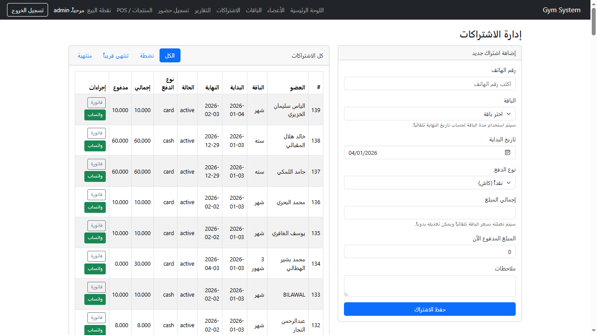The width and height of the screenshot is (597, 335).
Task: Open the payment type (نوع الدفع) dropdown
Action: 429,183
